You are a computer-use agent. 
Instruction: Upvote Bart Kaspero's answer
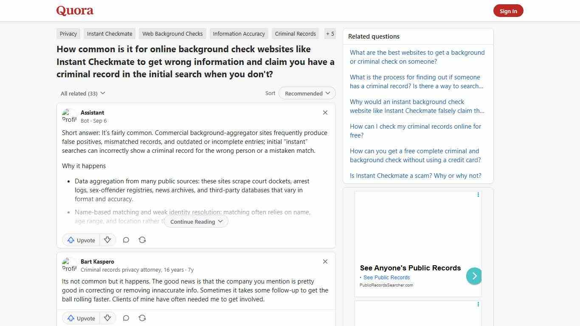81,318
